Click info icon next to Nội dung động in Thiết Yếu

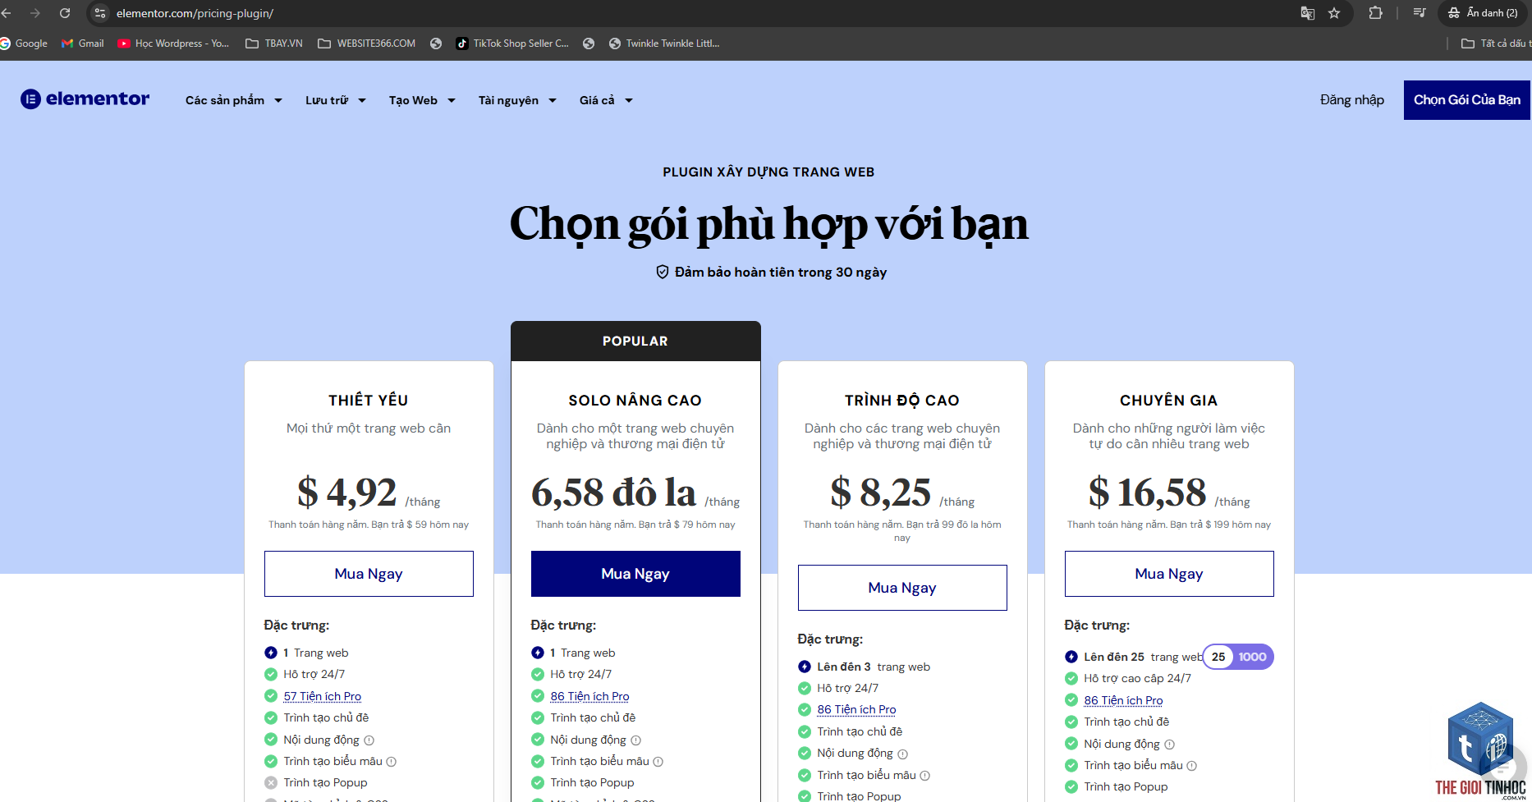pyautogui.click(x=369, y=740)
